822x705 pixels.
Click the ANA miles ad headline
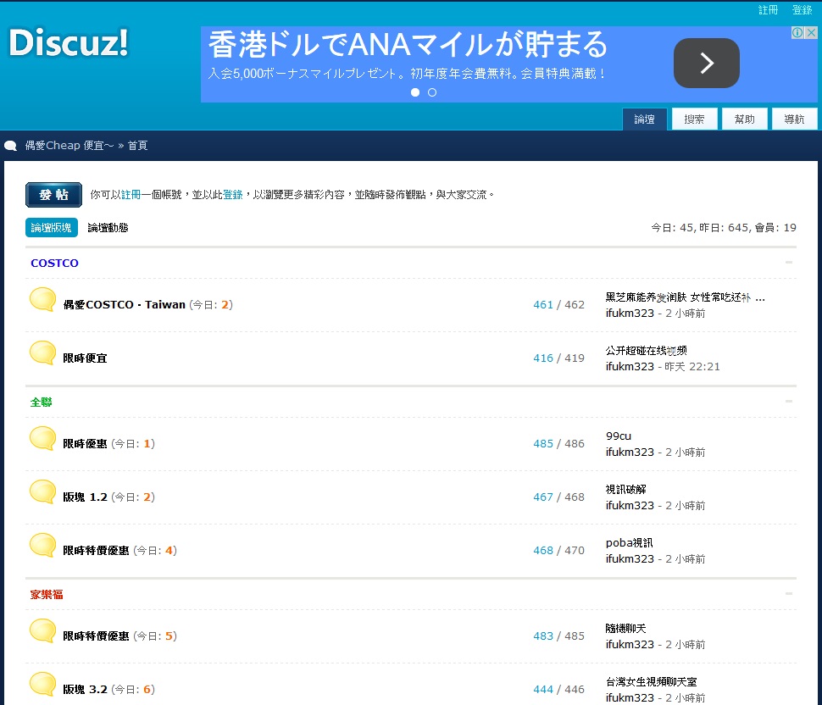point(408,45)
